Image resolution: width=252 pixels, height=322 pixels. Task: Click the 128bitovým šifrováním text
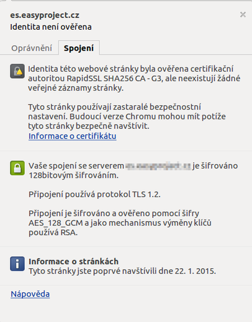pos(73,175)
